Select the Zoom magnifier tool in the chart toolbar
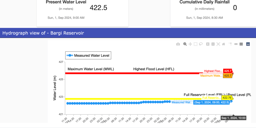Screen dimensions: 256x128 [185, 44]
